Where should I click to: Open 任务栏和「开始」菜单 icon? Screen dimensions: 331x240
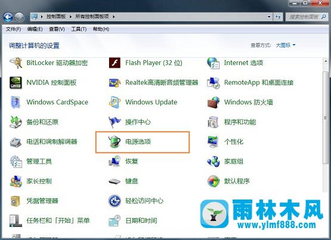tap(16, 220)
